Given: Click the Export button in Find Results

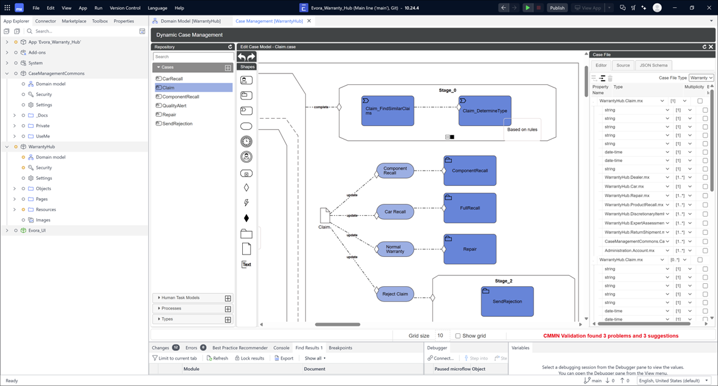Looking at the screenshot, I should point(284,358).
